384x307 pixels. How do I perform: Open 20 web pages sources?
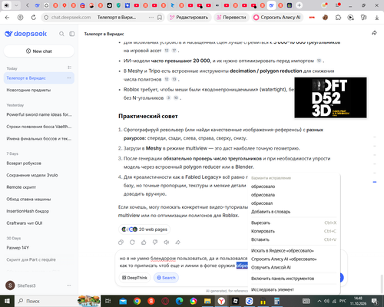click(x=144, y=229)
